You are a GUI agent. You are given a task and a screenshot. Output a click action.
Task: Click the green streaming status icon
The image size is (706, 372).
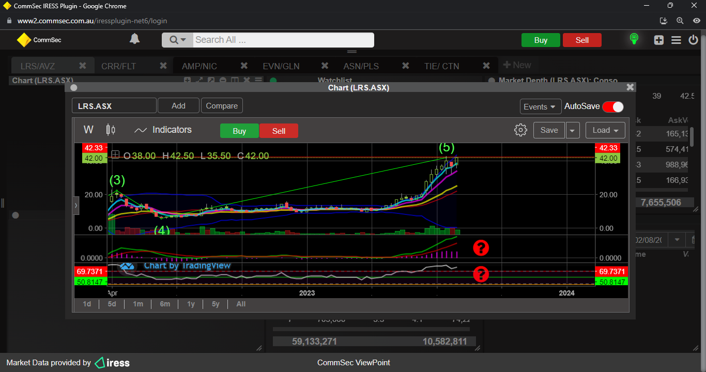pos(634,39)
